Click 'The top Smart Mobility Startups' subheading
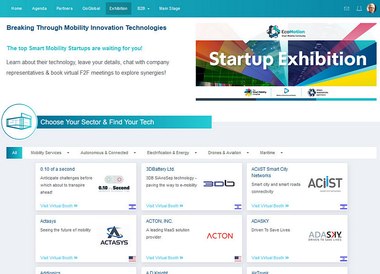380x274 pixels. (x=75, y=48)
